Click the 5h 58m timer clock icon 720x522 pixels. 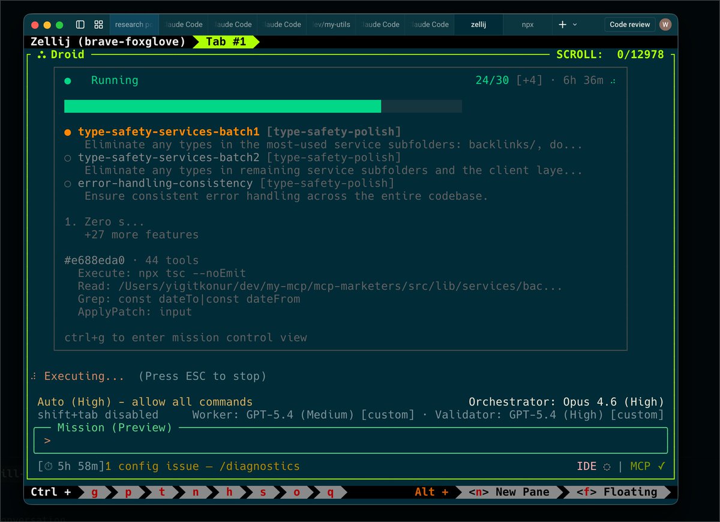point(47,466)
